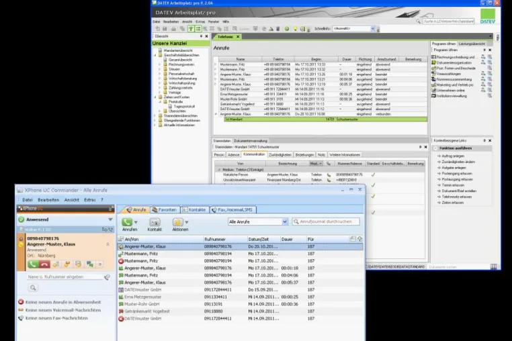Click the Telefonnotiz erfassen link
This screenshot has width=512, height=341.
[456, 197]
